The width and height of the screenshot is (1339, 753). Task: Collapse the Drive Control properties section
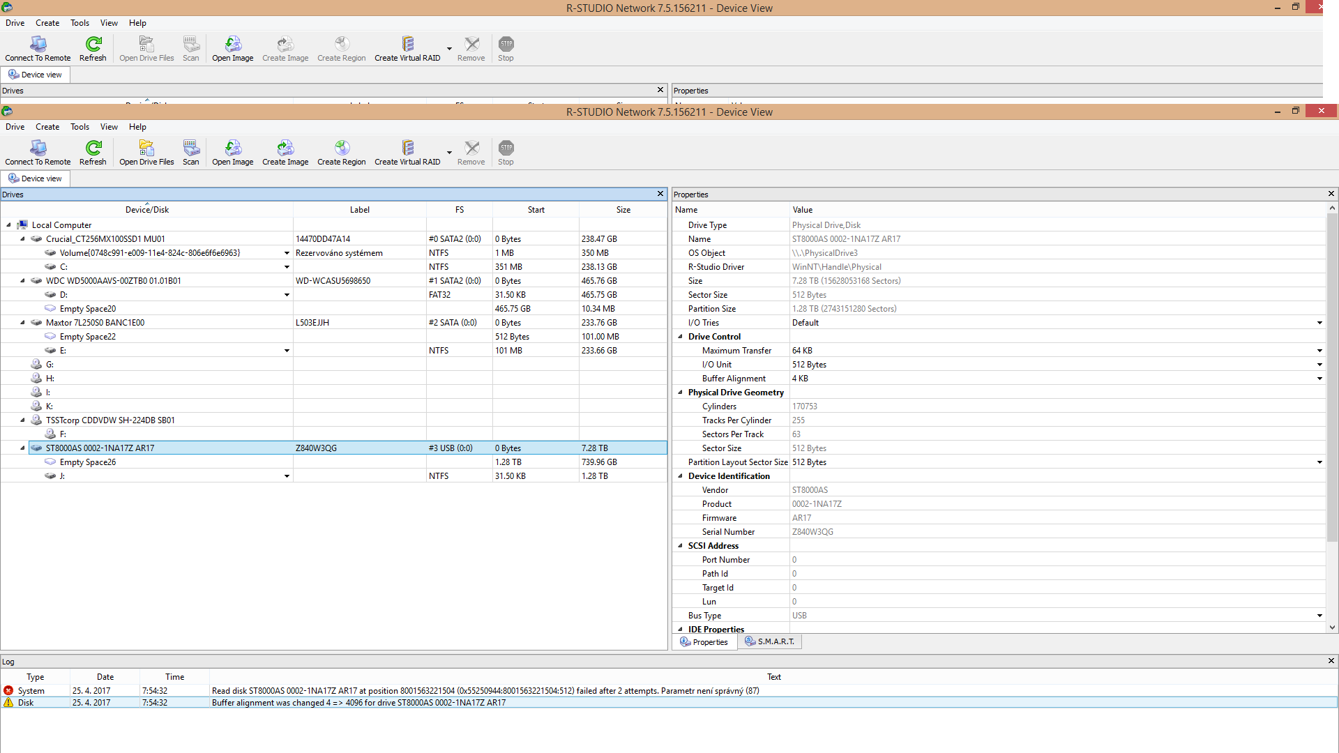pos(680,336)
